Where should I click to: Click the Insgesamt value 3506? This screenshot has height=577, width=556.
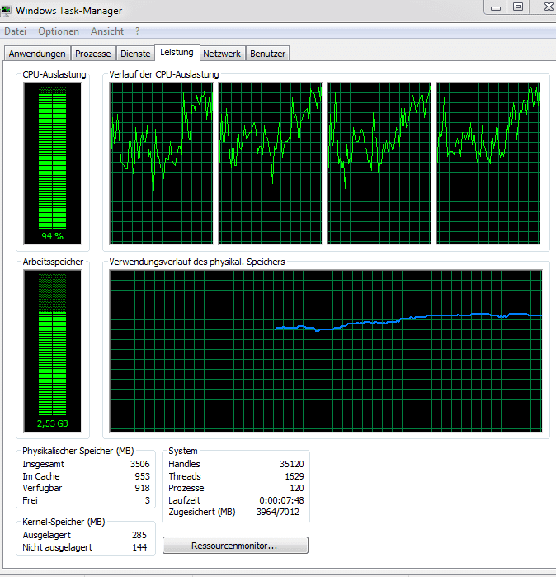[x=139, y=464]
